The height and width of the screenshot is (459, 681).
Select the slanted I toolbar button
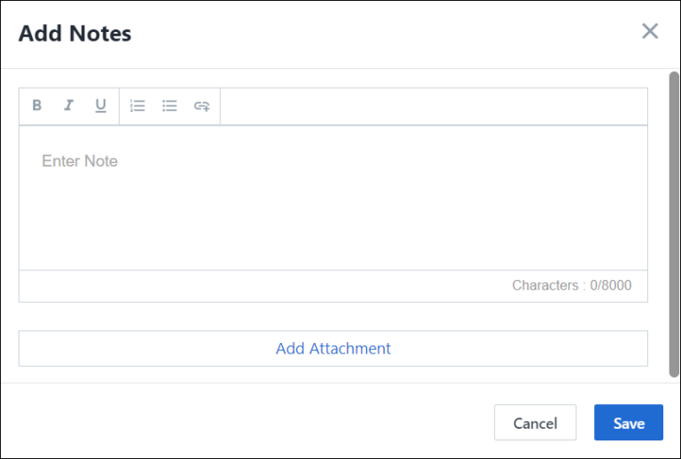68,106
